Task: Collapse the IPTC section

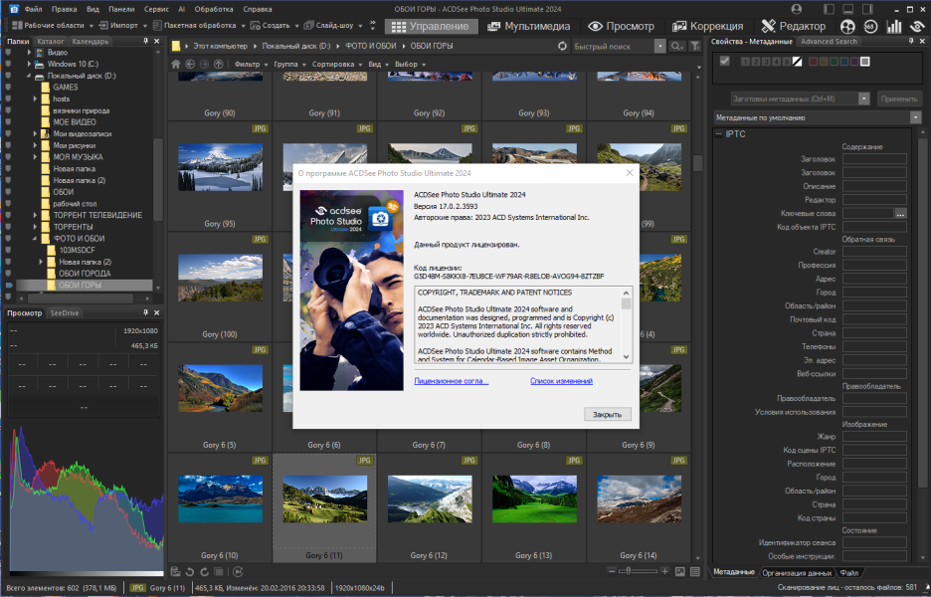Action: pyautogui.click(x=719, y=134)
